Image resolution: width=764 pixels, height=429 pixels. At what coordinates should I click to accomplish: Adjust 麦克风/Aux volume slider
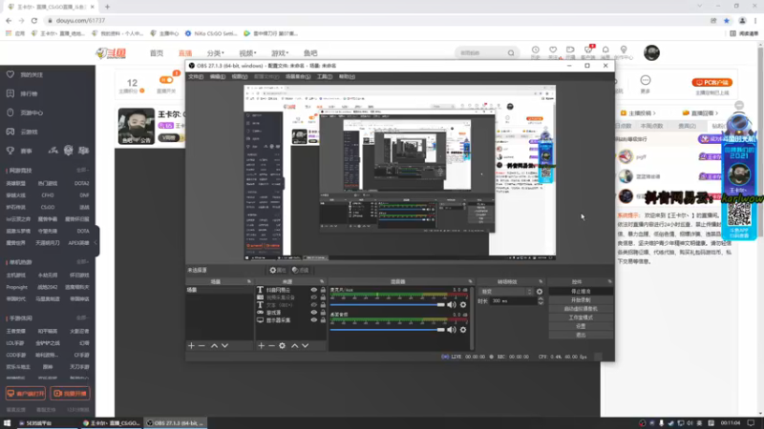coord(388,304)
